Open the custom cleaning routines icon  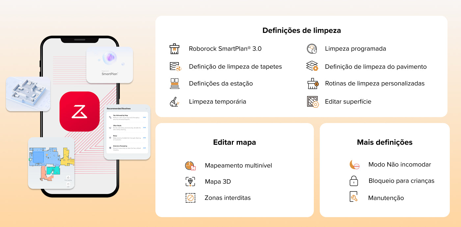[x=312, y=84]
